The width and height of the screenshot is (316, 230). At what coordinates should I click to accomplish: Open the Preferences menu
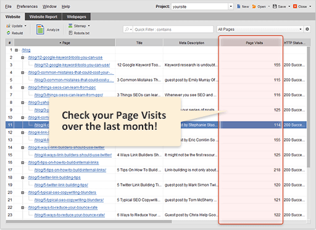(x=27, y=7)
